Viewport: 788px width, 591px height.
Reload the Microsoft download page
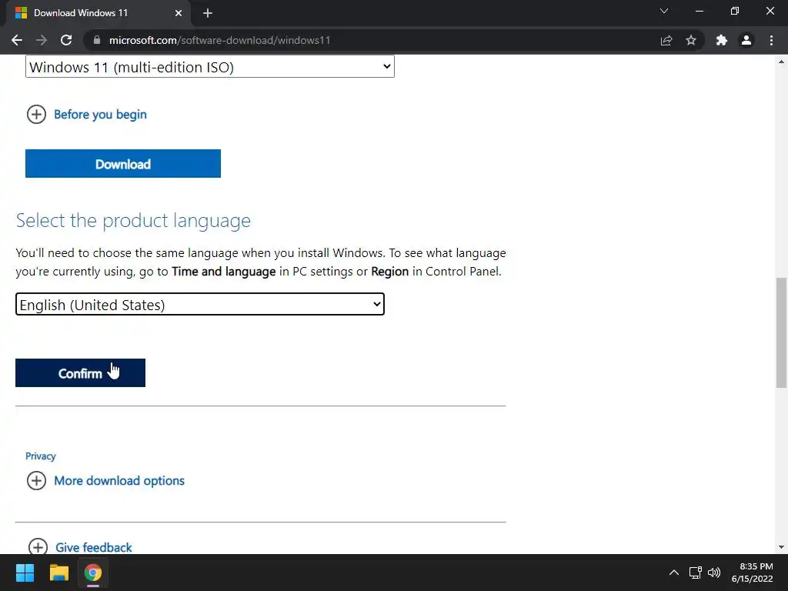(66, 40)
